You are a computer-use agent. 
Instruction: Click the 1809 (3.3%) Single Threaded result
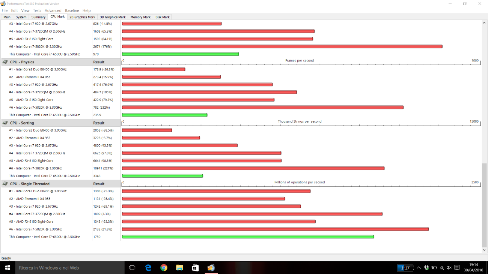click(x=102, y=214)
